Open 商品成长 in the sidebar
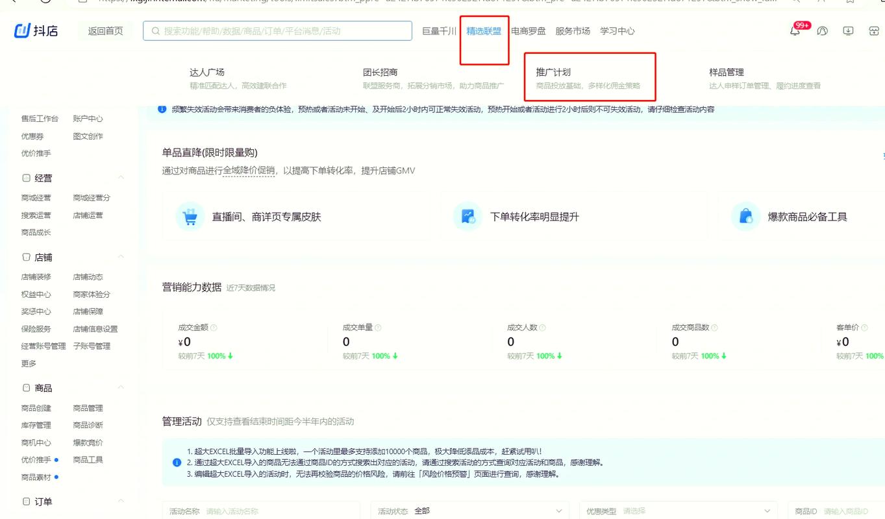This screenshot has width=885, height=519. (36, 232)
